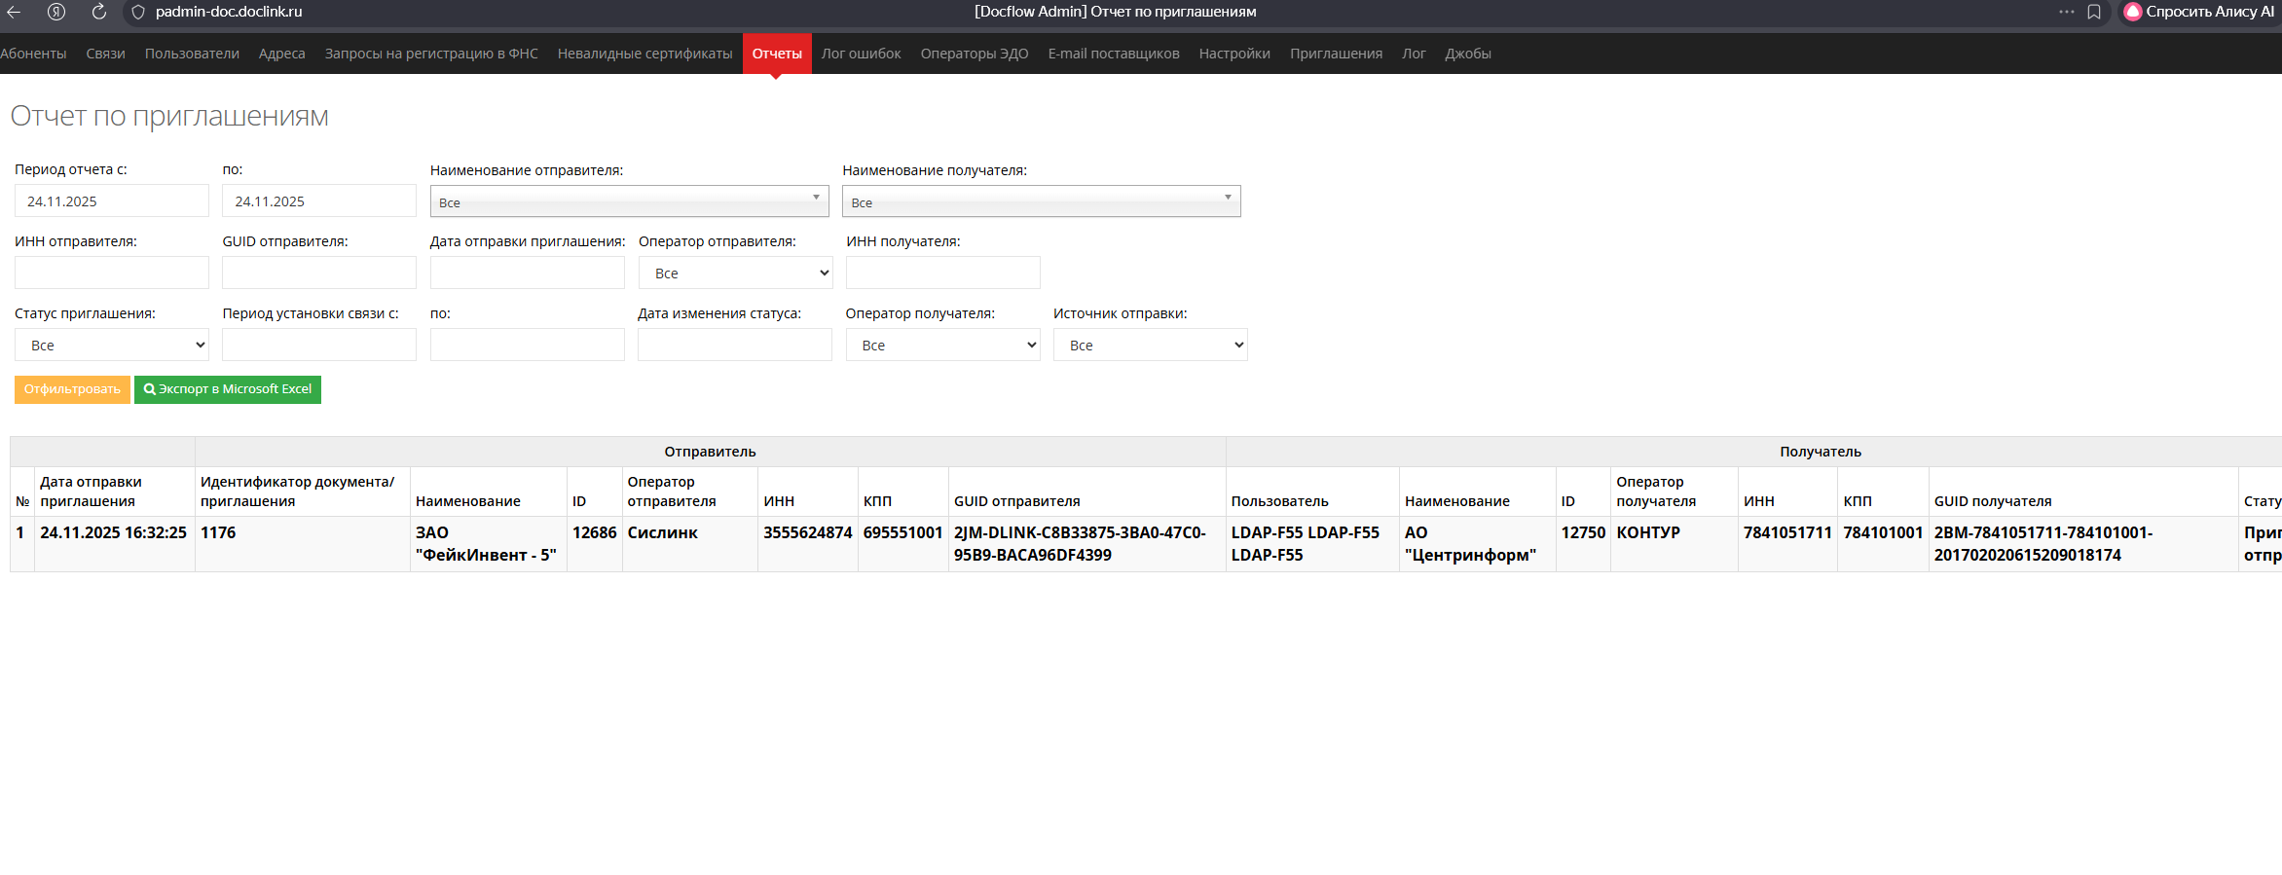The width and height of the screenshot is (2282, 875).
Task: Click Период установки связи start field
Action: pyautogui.click(x=319, y=345)
